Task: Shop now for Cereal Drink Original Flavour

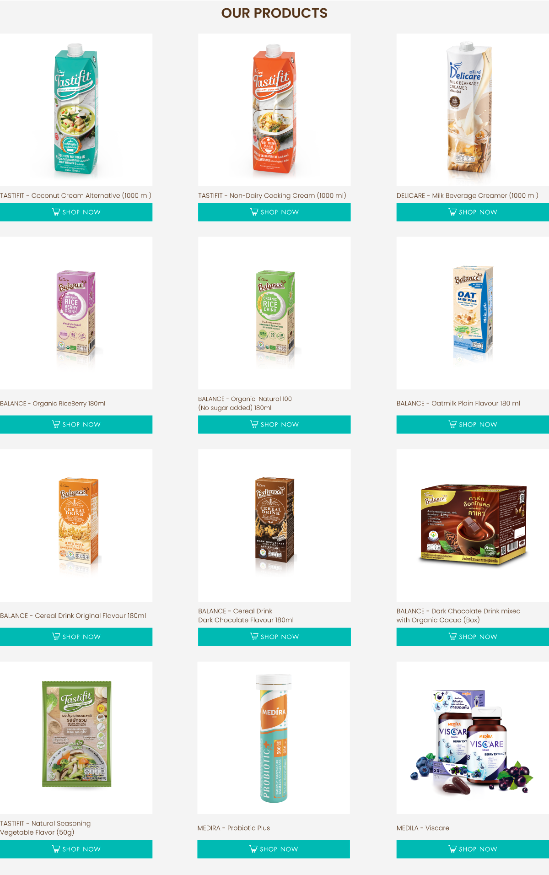Action: pyautogui.click(x=76, y=637)
